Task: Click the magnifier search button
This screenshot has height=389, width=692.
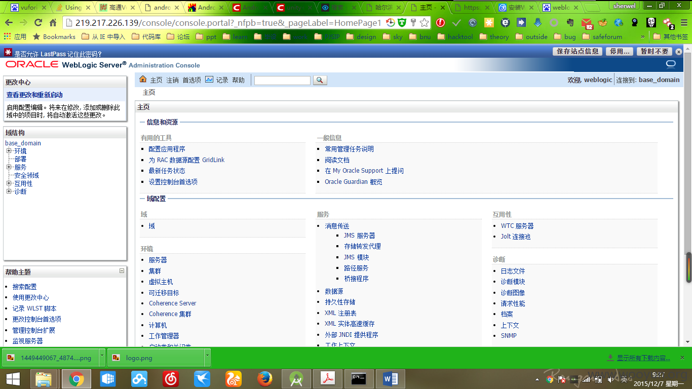Action: (x=320, y=80)
